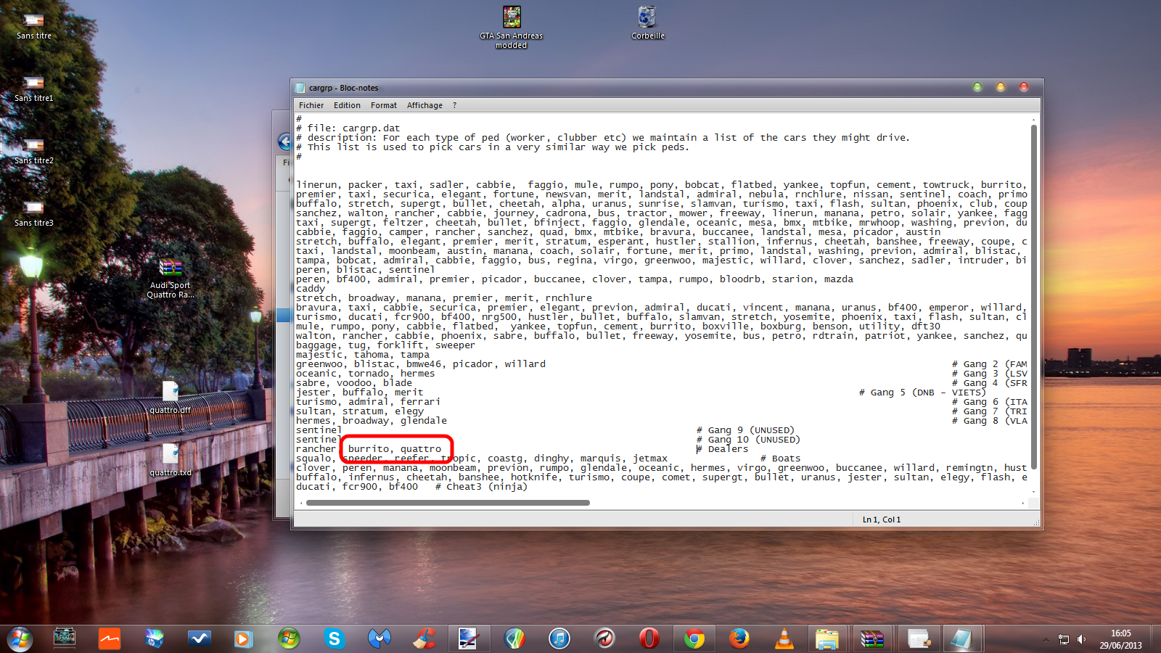
Task: Click the volume speaker tray icon
Action: 1081,639
